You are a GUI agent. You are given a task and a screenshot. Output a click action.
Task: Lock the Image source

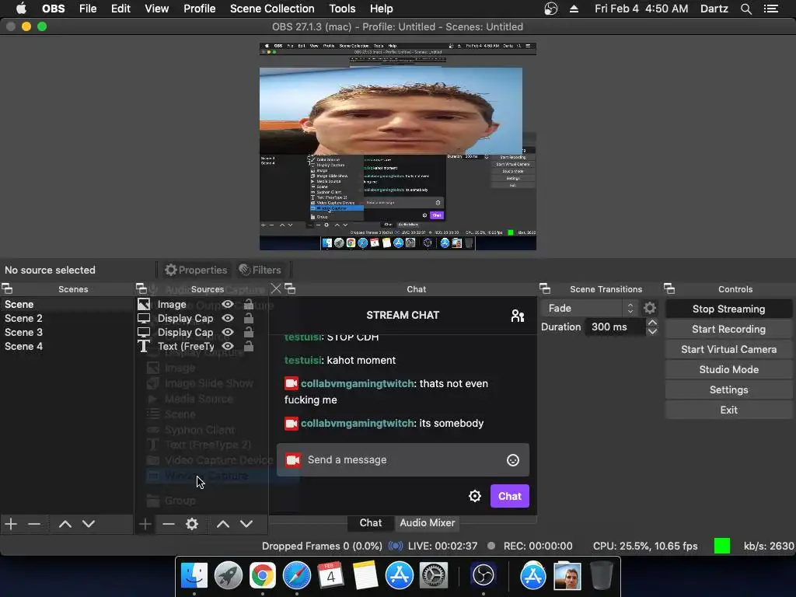click(x=248, y=304)
